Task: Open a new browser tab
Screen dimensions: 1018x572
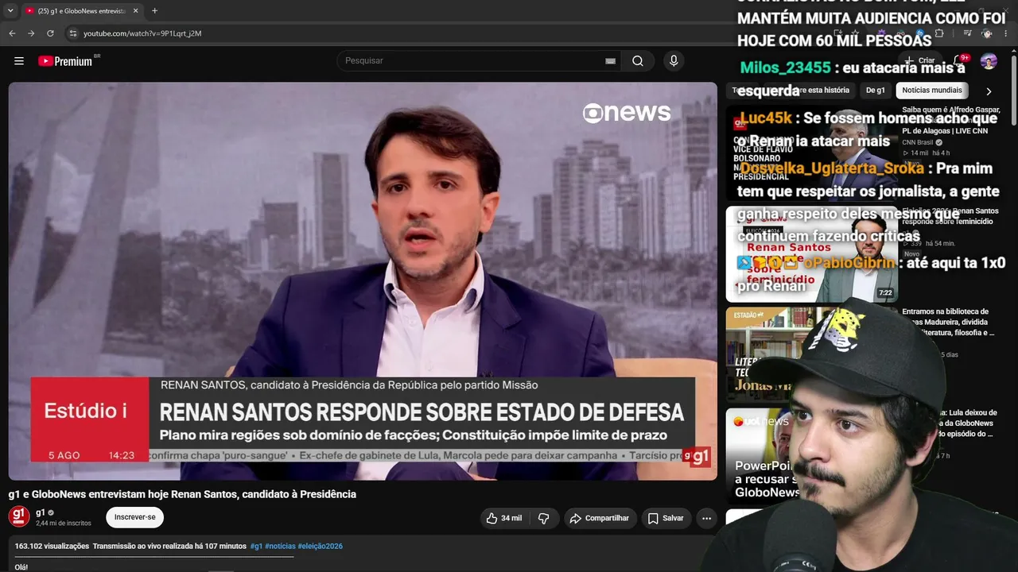Action: tap(154, 11)
